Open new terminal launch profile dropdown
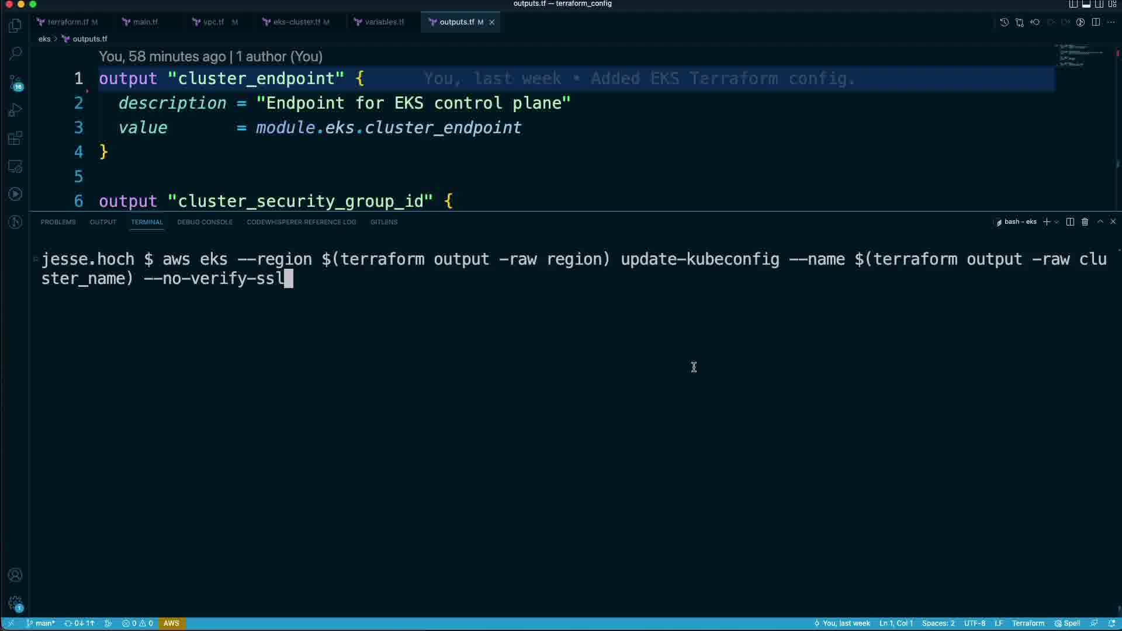The height and width of the screenshot is (631, 1122). click(1057, 222)
